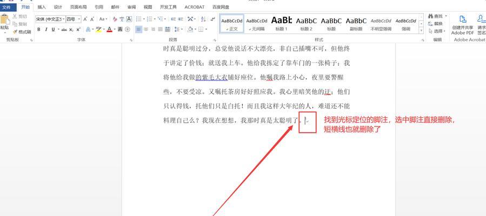Click the Phonetic Guide (文) icon
The image size is (486, 216).
click(122, 19)
